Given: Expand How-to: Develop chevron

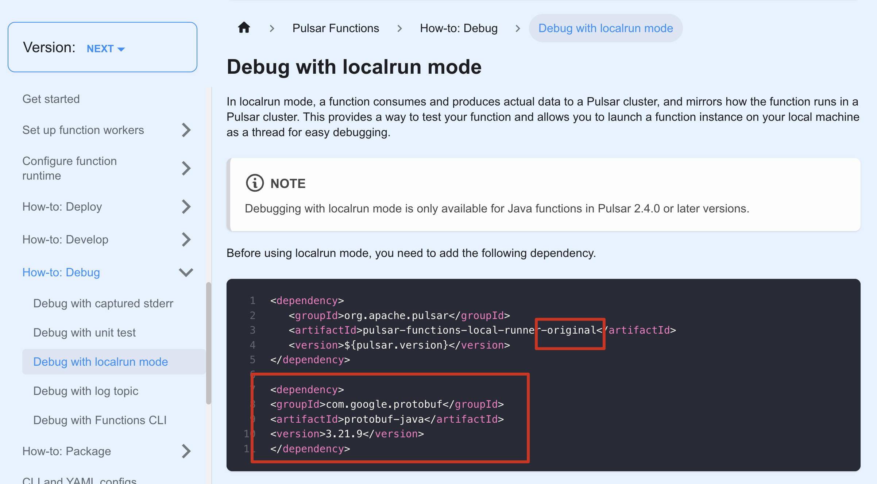Looking at the screenshot, I should (x=186, y=239).
